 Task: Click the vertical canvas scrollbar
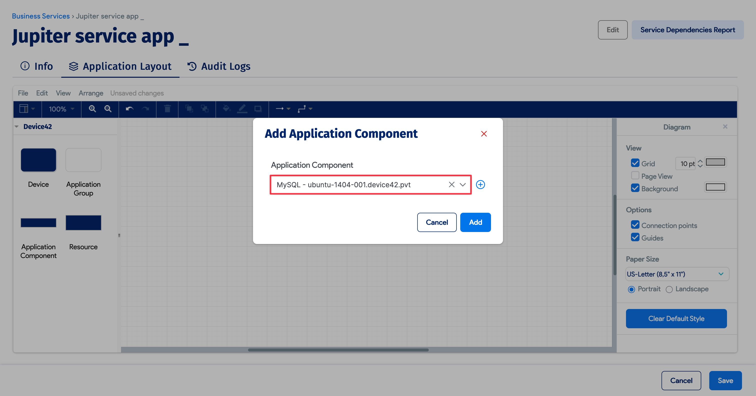[x=614, y=235]
